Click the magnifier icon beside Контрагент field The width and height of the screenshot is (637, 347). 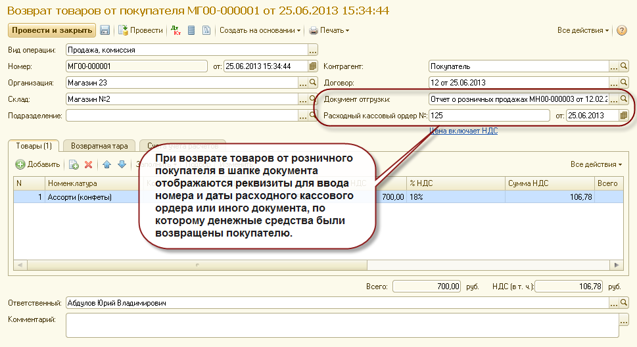624,66
